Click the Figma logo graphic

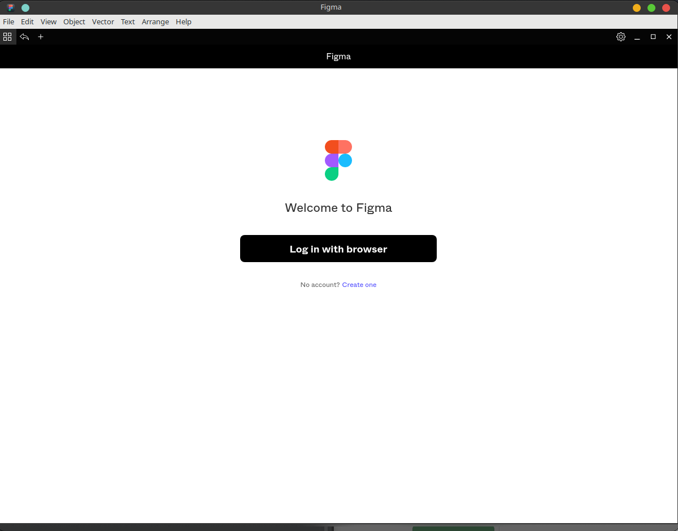point(338,160)
